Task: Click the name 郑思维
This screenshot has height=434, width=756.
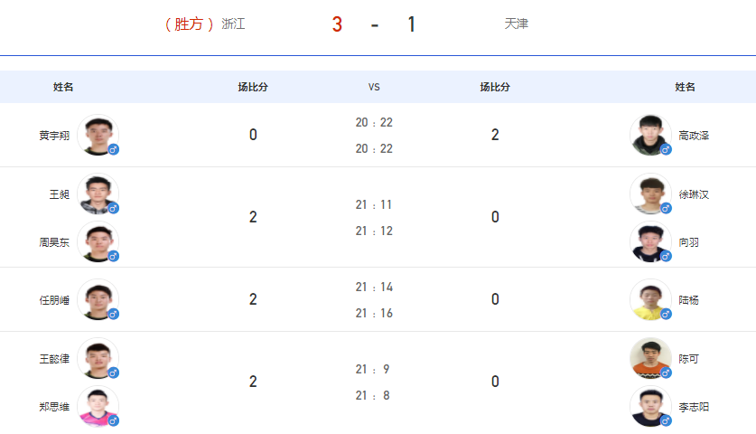Action: click(x=54, y=407)
